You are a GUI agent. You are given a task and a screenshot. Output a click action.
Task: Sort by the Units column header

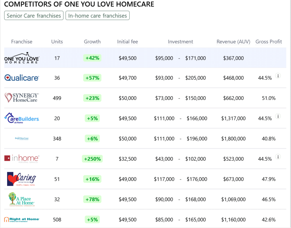click(57, 42)
